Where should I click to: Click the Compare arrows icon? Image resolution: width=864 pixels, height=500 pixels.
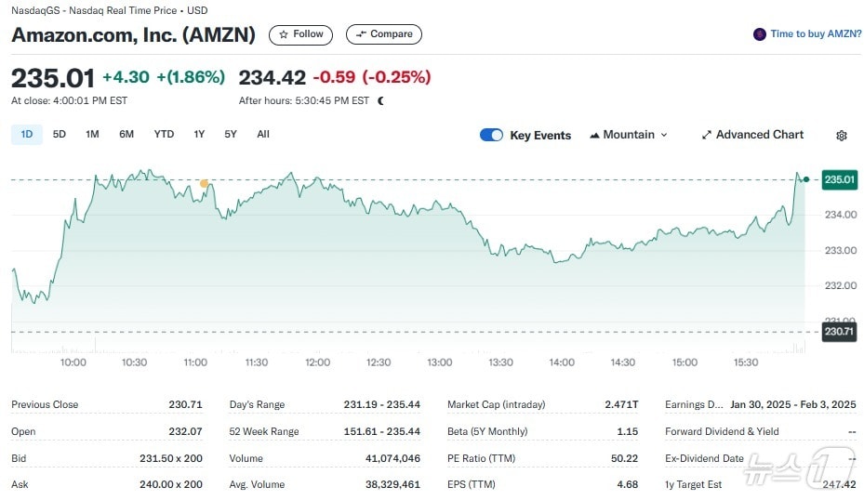pos(361,34)
